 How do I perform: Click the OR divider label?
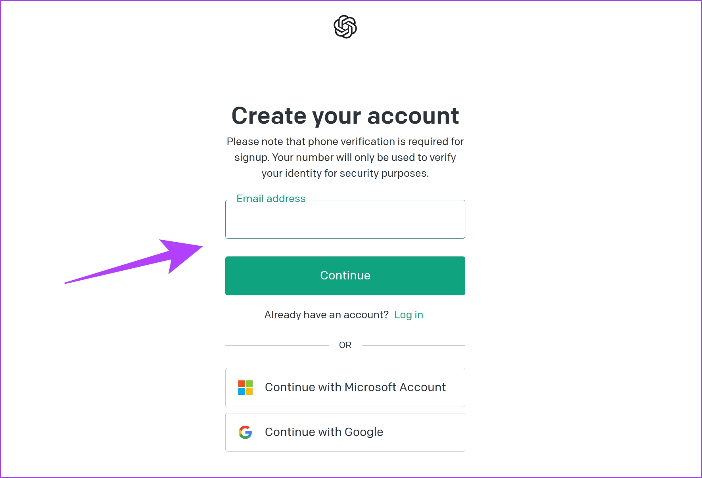click(x=345, y=345)
